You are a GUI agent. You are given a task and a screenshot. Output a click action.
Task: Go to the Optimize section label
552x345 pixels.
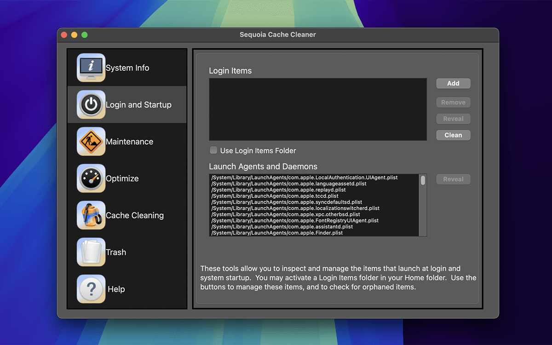click(122, 178)
